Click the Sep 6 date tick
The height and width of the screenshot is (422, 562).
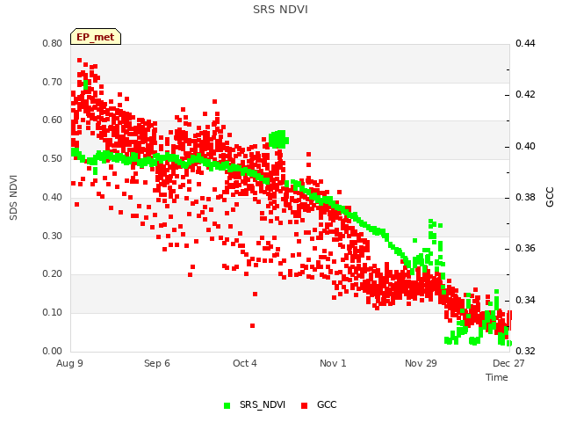[157, 363]
